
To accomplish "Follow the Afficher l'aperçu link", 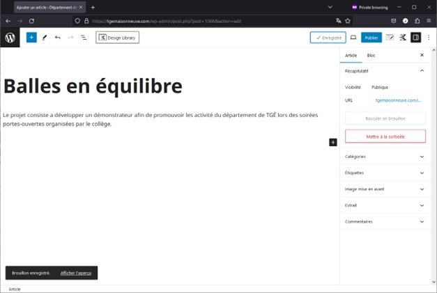I will 75,273.
